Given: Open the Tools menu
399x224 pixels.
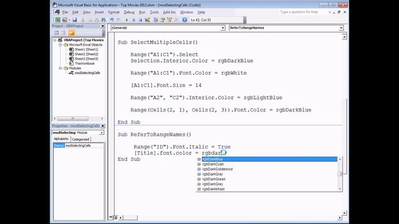Looking at the screenshot, I should [154, 12].
